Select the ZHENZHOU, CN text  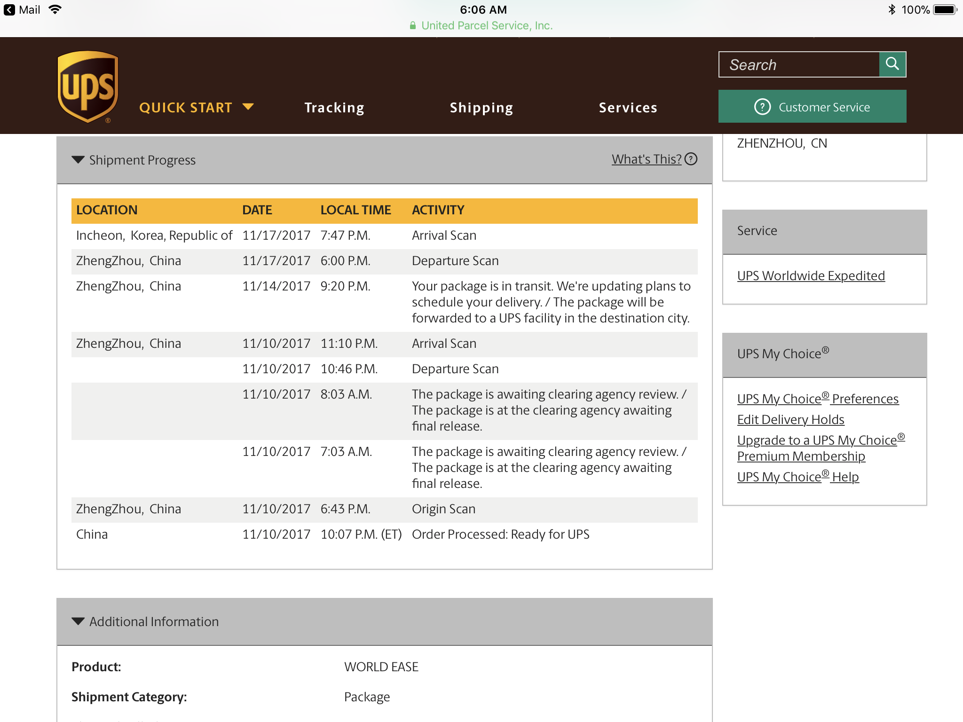[x=782, y=143]
